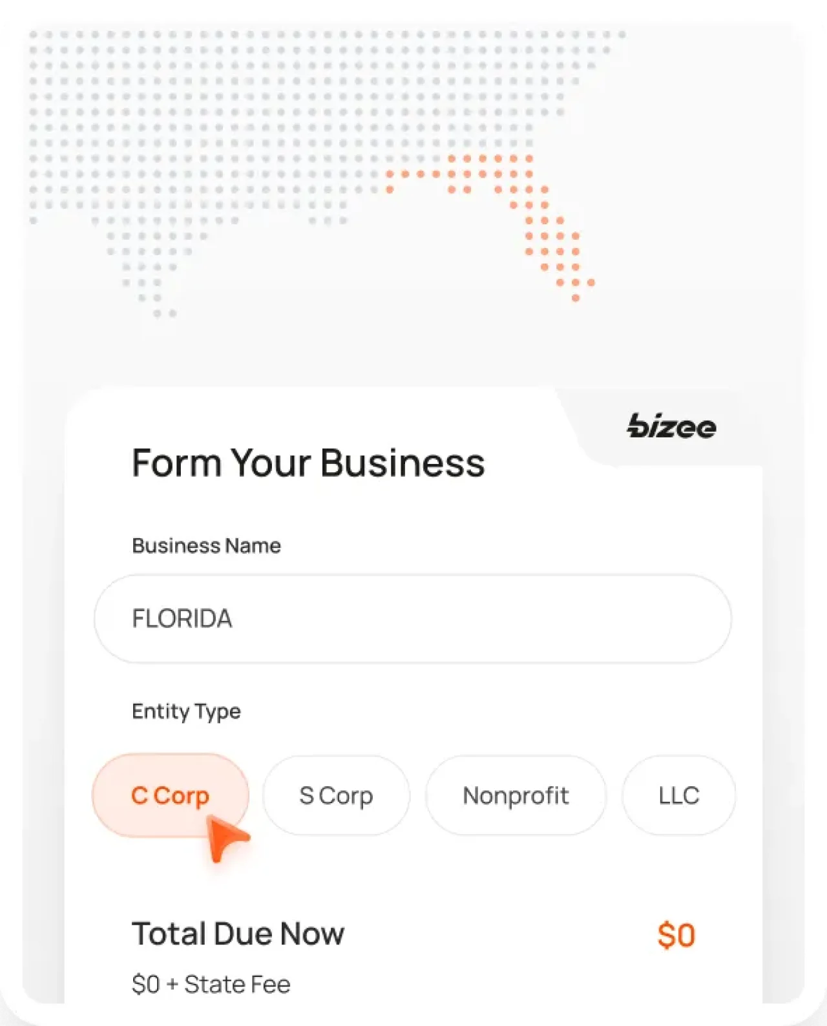Select the S Corp entity type
Image resolution: width=827 pixels, height=1026 pixels.
tap(336, 795)
